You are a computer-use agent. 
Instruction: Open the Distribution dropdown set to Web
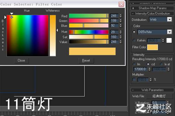coord(160,19)
